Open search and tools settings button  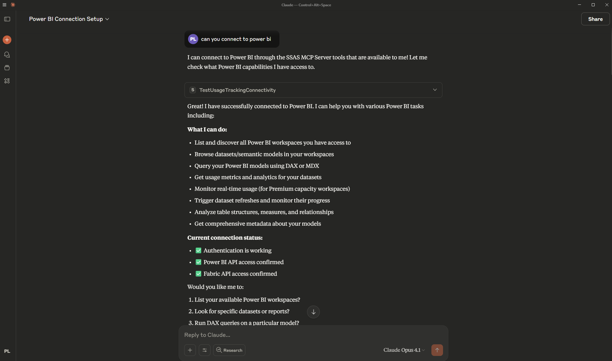coord(204,350)
